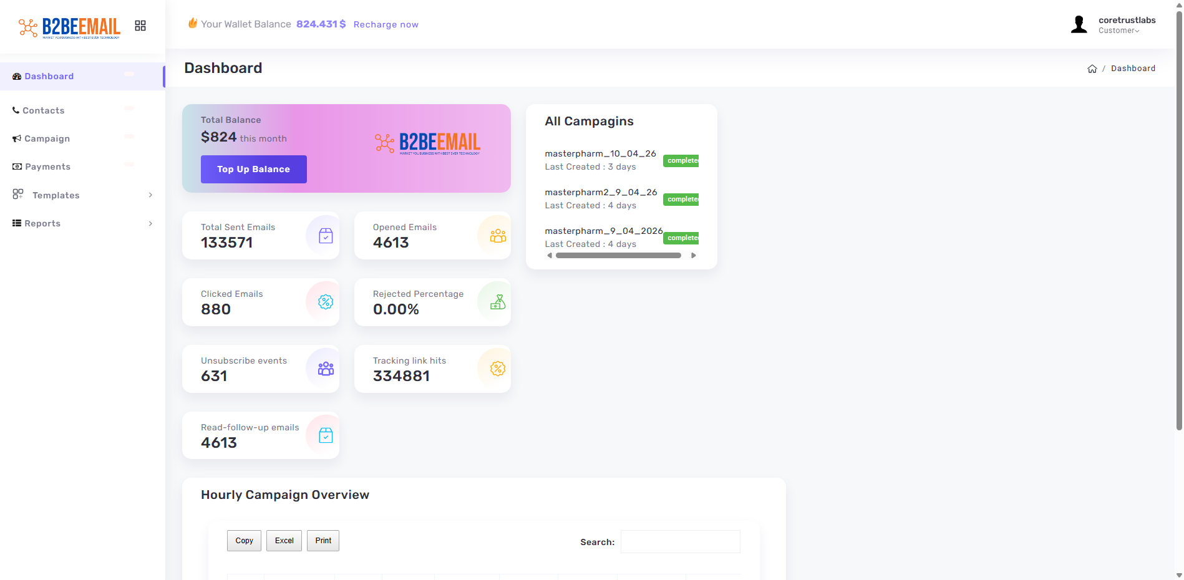Go to Campaign in the sidebar
The width and height of the screenshot is (1184, 580).
tap(47, 138)
